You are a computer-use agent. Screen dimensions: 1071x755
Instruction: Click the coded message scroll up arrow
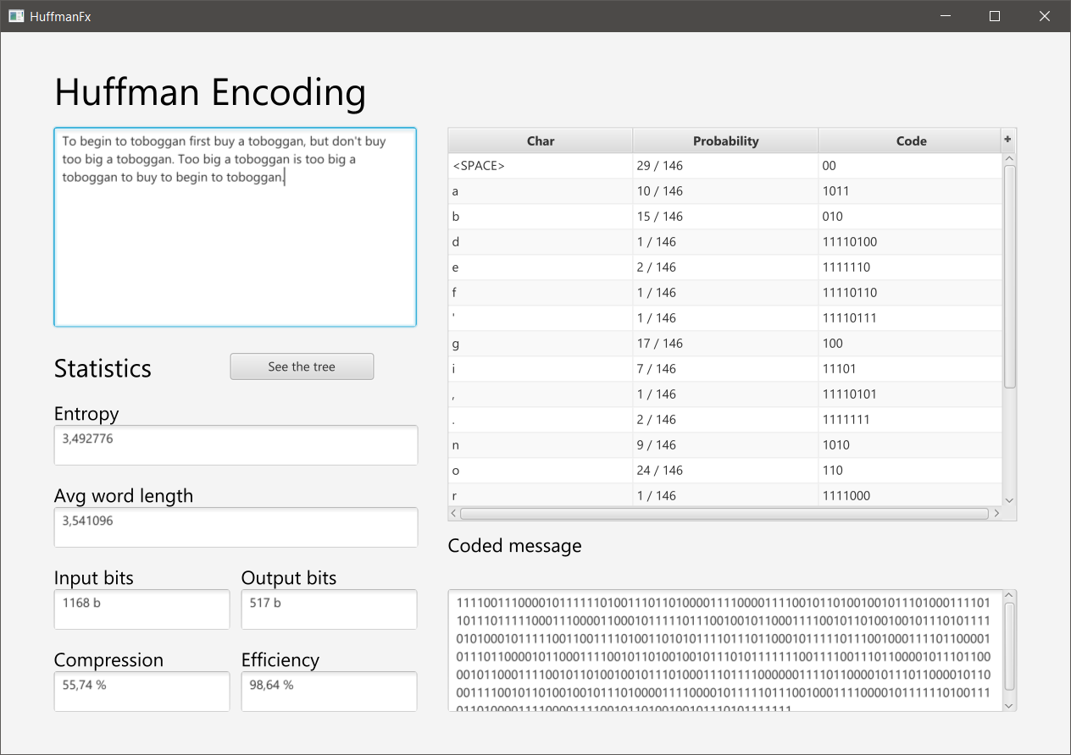(x=1009, y=596)
